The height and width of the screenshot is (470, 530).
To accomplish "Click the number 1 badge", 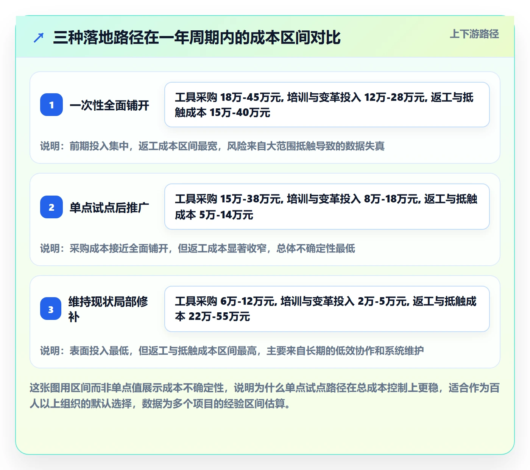I will (51, 105).
